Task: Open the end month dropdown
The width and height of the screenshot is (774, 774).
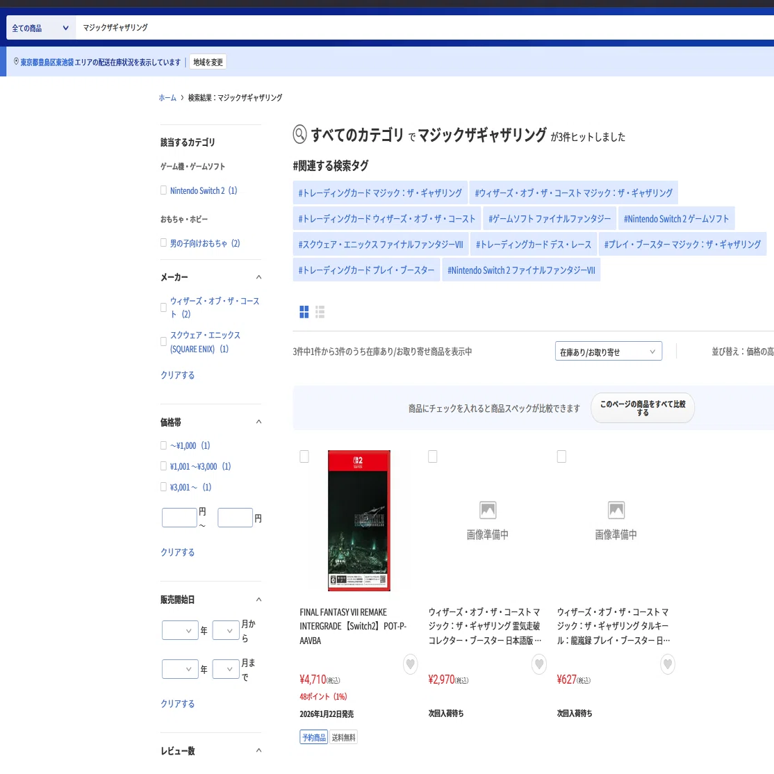Action: click(226, 669)
